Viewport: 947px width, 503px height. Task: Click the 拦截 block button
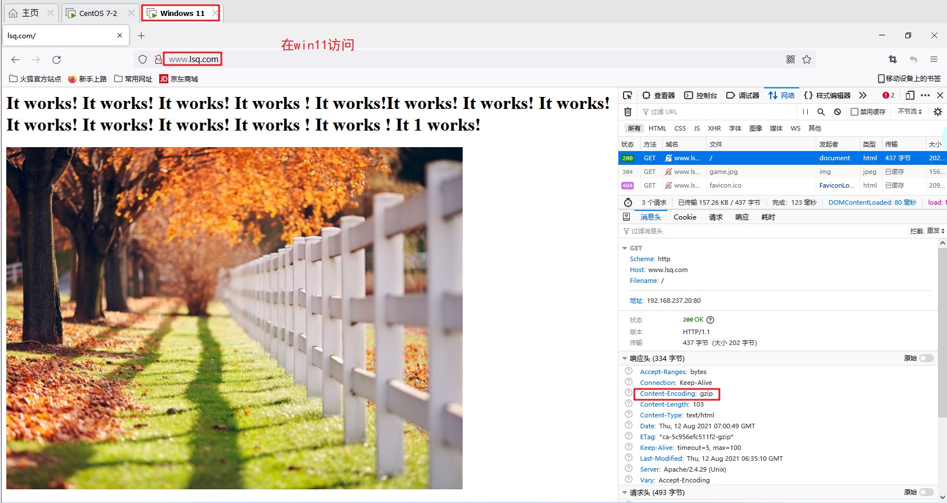916,230
